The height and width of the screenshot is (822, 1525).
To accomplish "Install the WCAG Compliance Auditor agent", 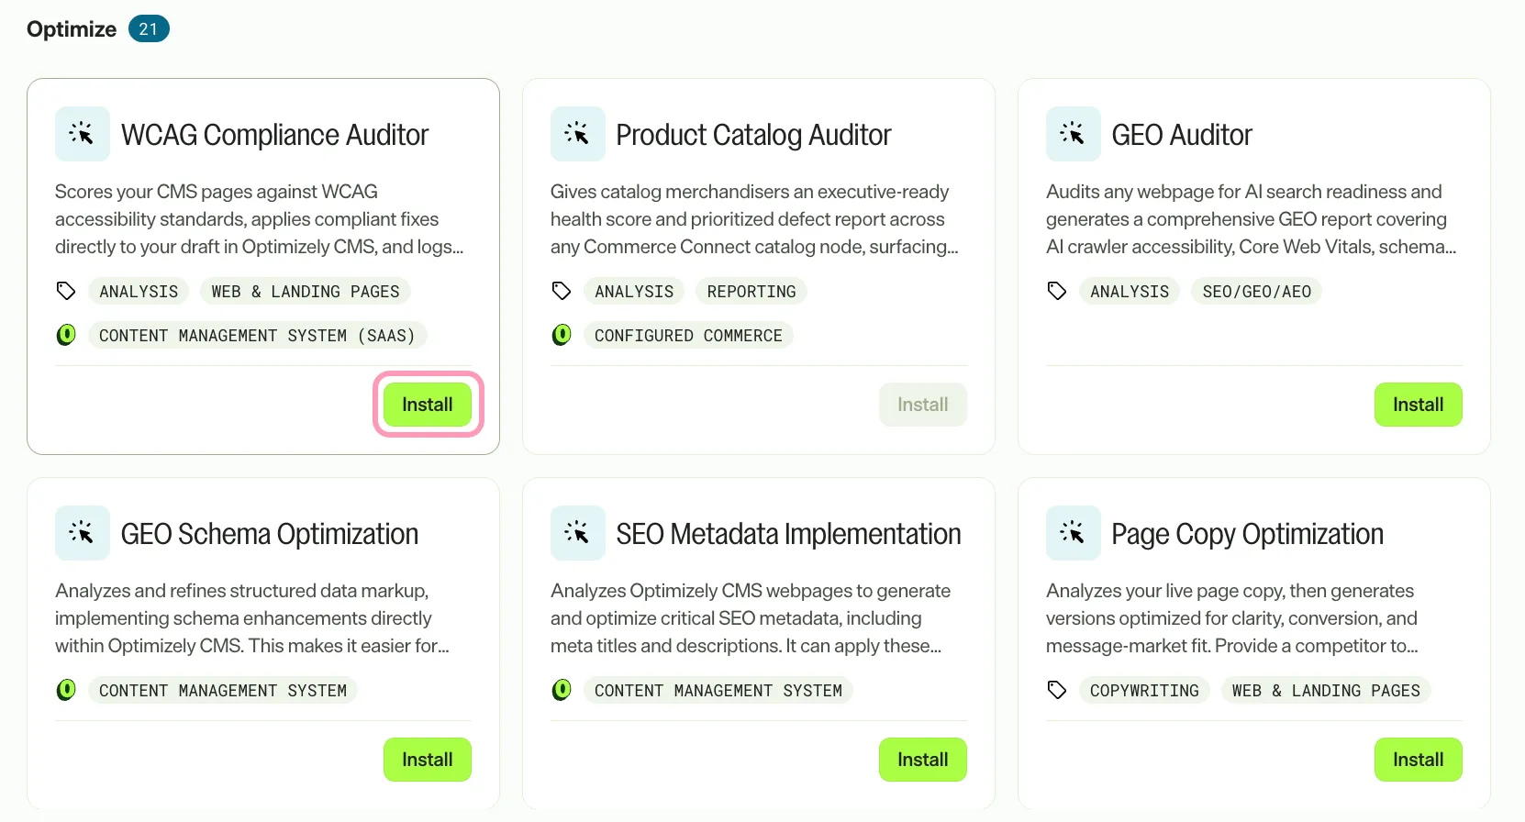I will (x=428, y=405).
